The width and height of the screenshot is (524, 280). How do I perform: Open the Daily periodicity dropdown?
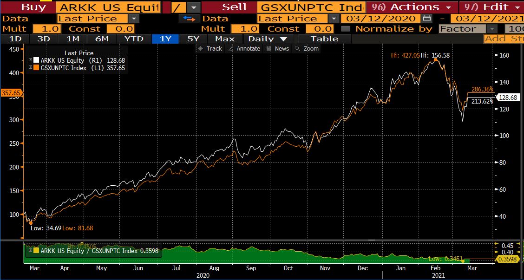click(268, 39)
